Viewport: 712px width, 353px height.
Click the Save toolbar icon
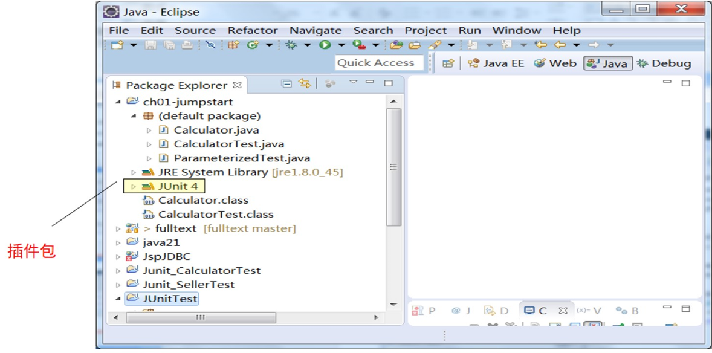tap(150, 45)
